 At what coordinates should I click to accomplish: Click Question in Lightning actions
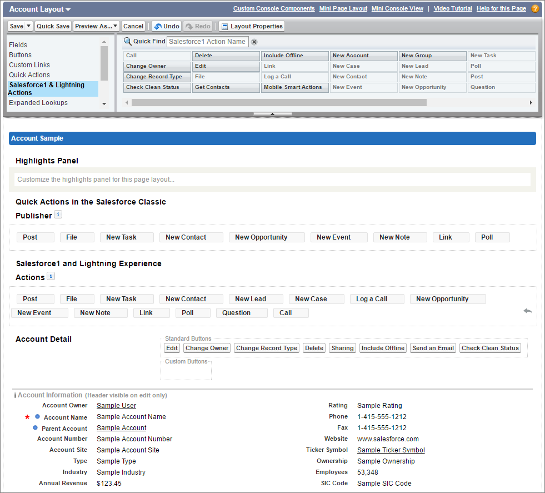click(x=242, y=313)
